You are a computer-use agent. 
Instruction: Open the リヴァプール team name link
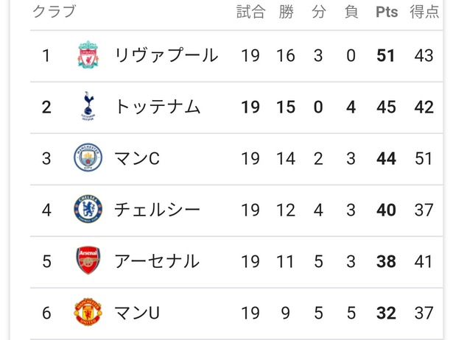166,55
